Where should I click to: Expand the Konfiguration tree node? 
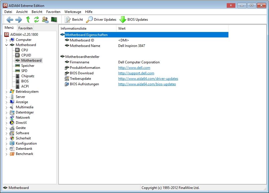(7, 144)
